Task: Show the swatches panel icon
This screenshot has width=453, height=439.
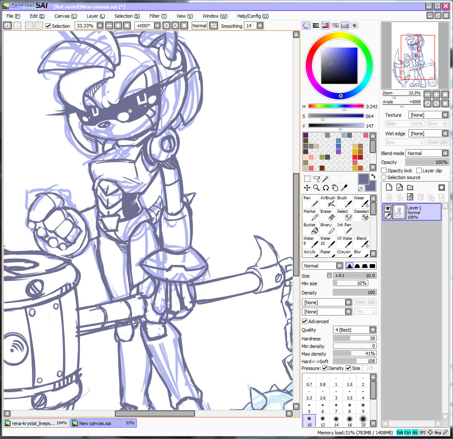Action: pos(345,25)
